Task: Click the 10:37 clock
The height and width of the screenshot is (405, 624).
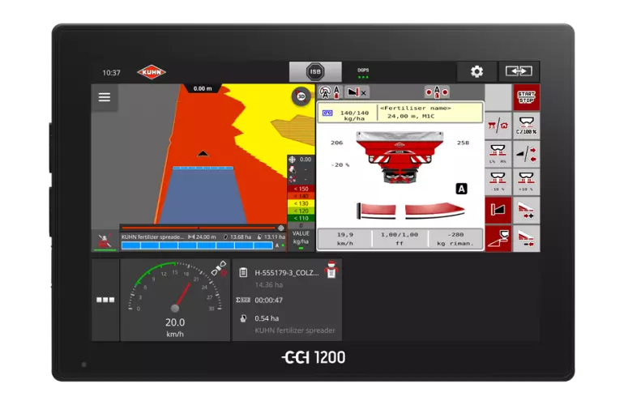Action: [111, 73]
